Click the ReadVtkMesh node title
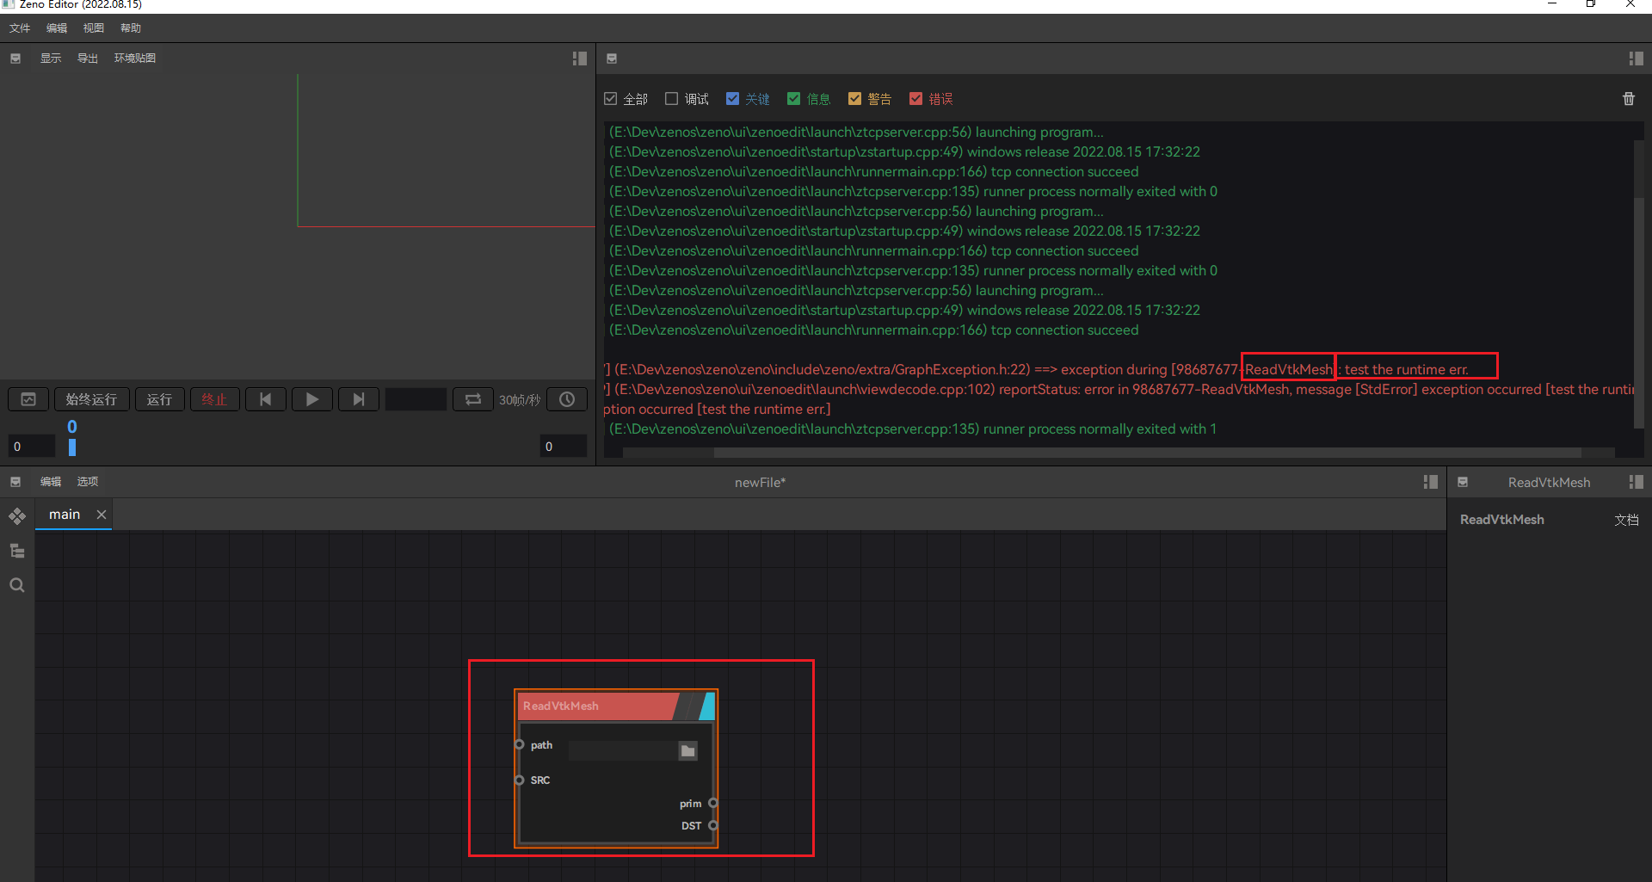The image size is (1652, 882). [x=561, y=706]
